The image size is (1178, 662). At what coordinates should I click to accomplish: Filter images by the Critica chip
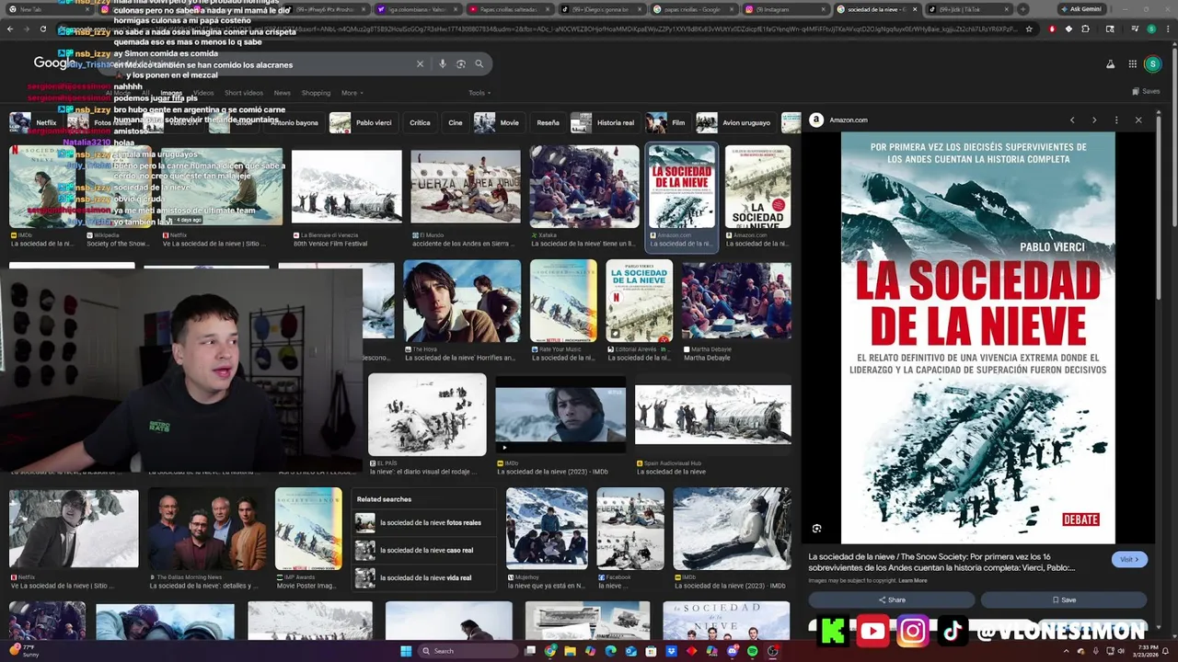click(x=420, y=122)
